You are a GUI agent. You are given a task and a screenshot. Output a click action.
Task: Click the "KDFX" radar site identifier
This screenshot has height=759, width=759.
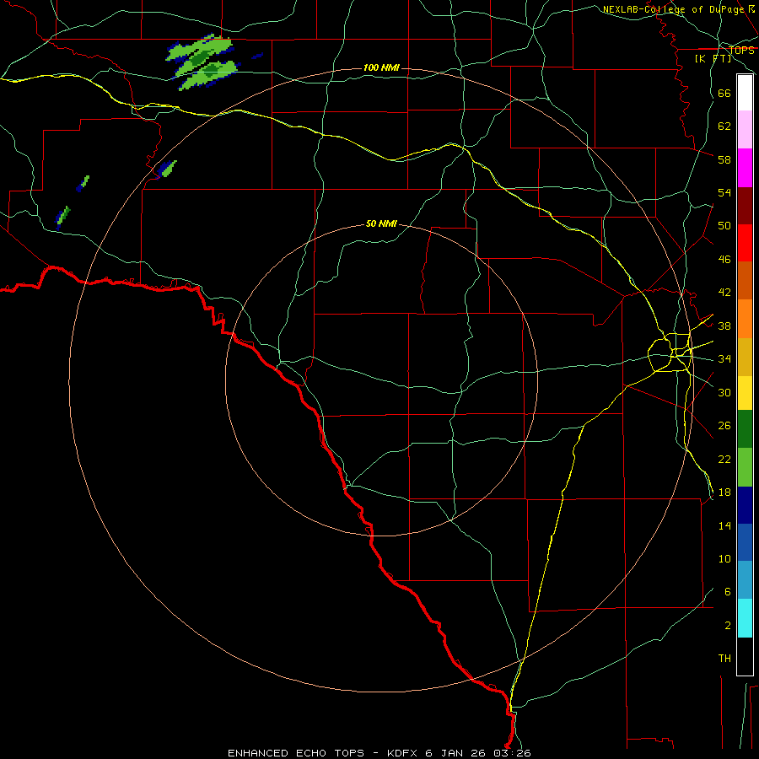(404, 753)
